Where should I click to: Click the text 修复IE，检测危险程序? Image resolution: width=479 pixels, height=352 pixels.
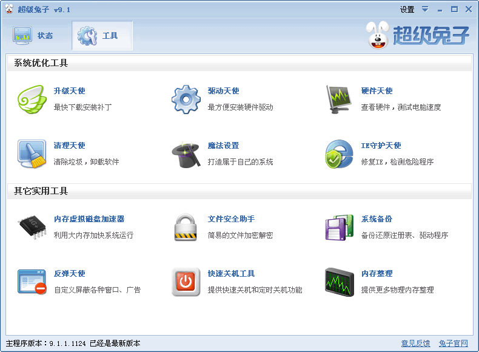point(397,162)
